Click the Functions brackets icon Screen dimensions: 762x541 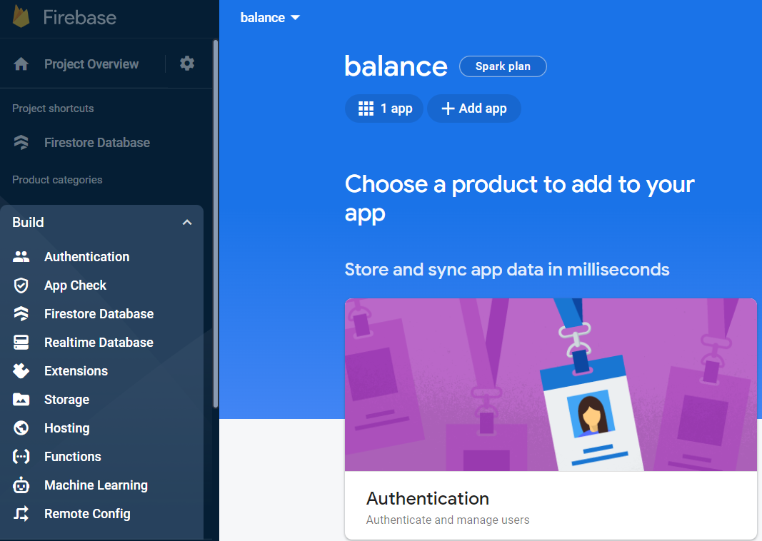point(21,457)
